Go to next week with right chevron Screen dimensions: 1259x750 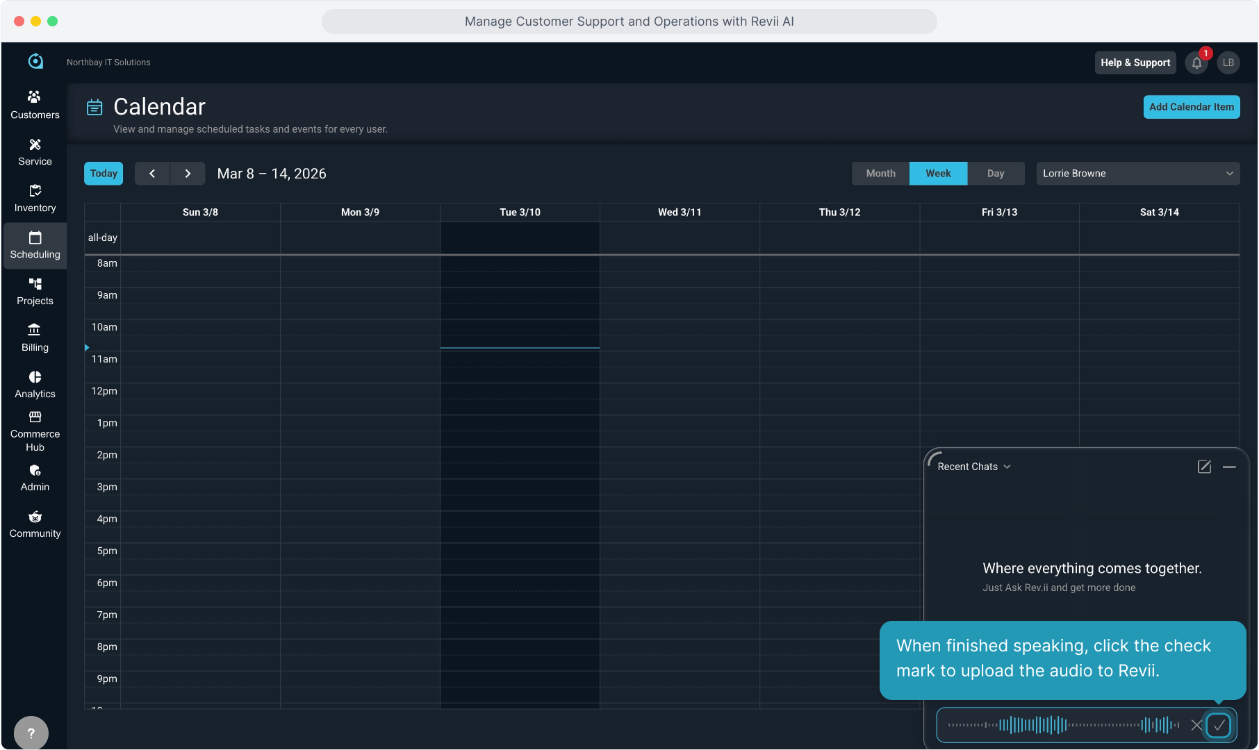188,174
